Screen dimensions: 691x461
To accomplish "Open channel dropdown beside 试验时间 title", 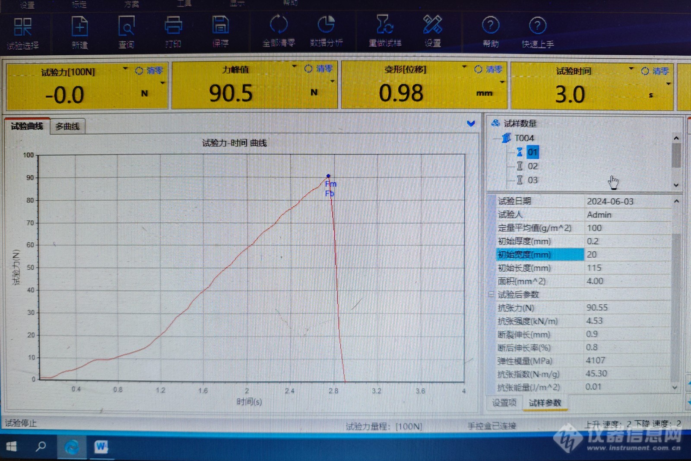I will pyautogui.click(x=631, y=69).
